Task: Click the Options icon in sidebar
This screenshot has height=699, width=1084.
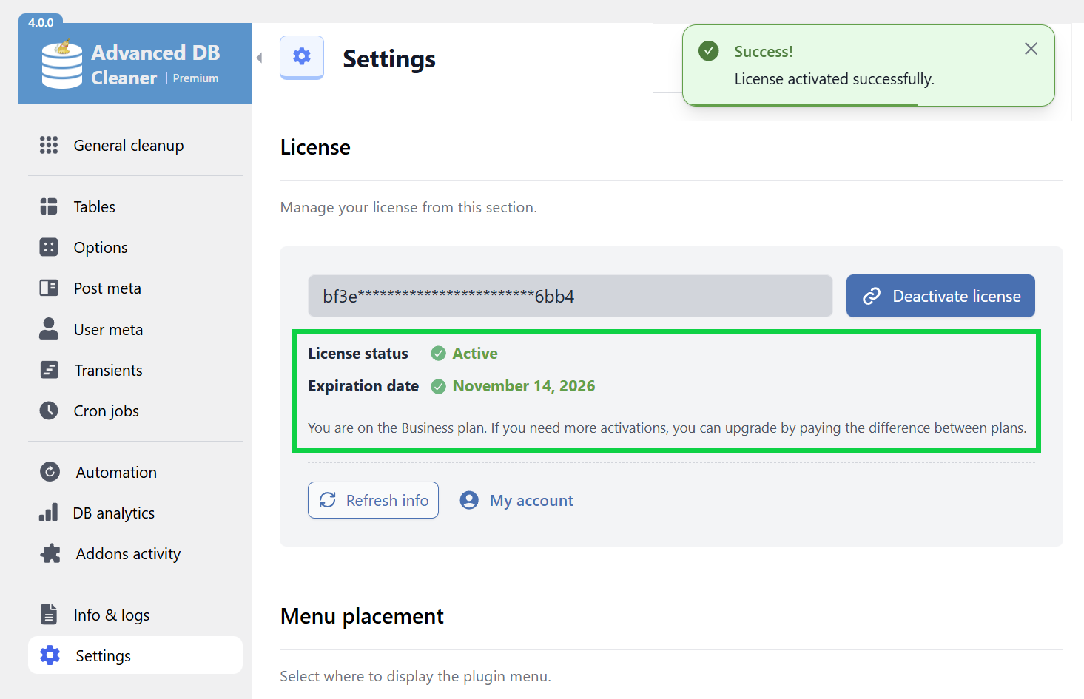Action: 49,247
